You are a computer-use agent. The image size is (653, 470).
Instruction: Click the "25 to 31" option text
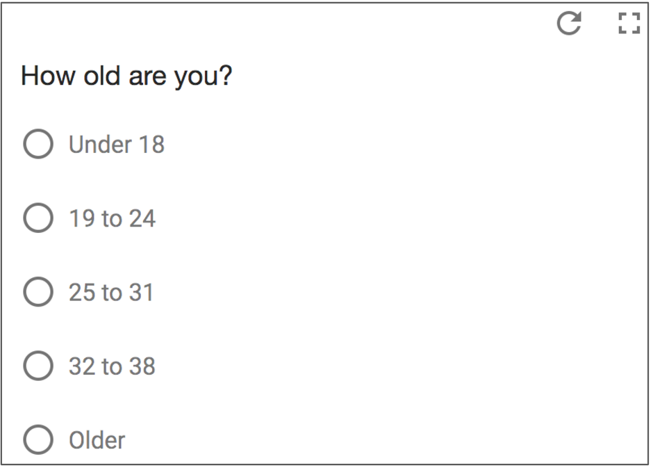111,292
